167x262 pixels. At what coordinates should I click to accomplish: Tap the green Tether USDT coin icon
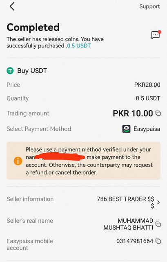10,71
